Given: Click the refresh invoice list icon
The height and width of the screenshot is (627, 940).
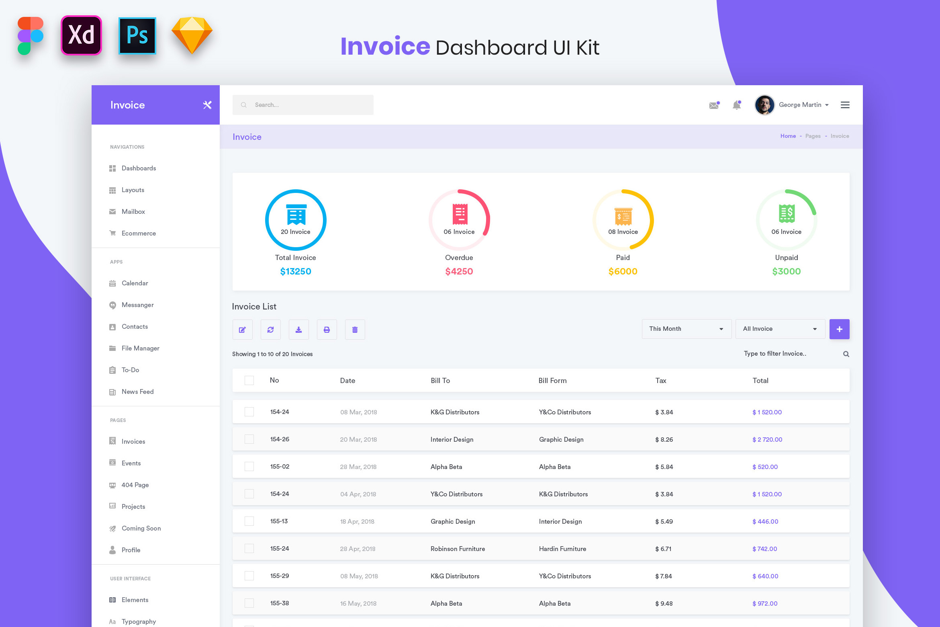Looking at the screenshot, I should click(270, 330).
